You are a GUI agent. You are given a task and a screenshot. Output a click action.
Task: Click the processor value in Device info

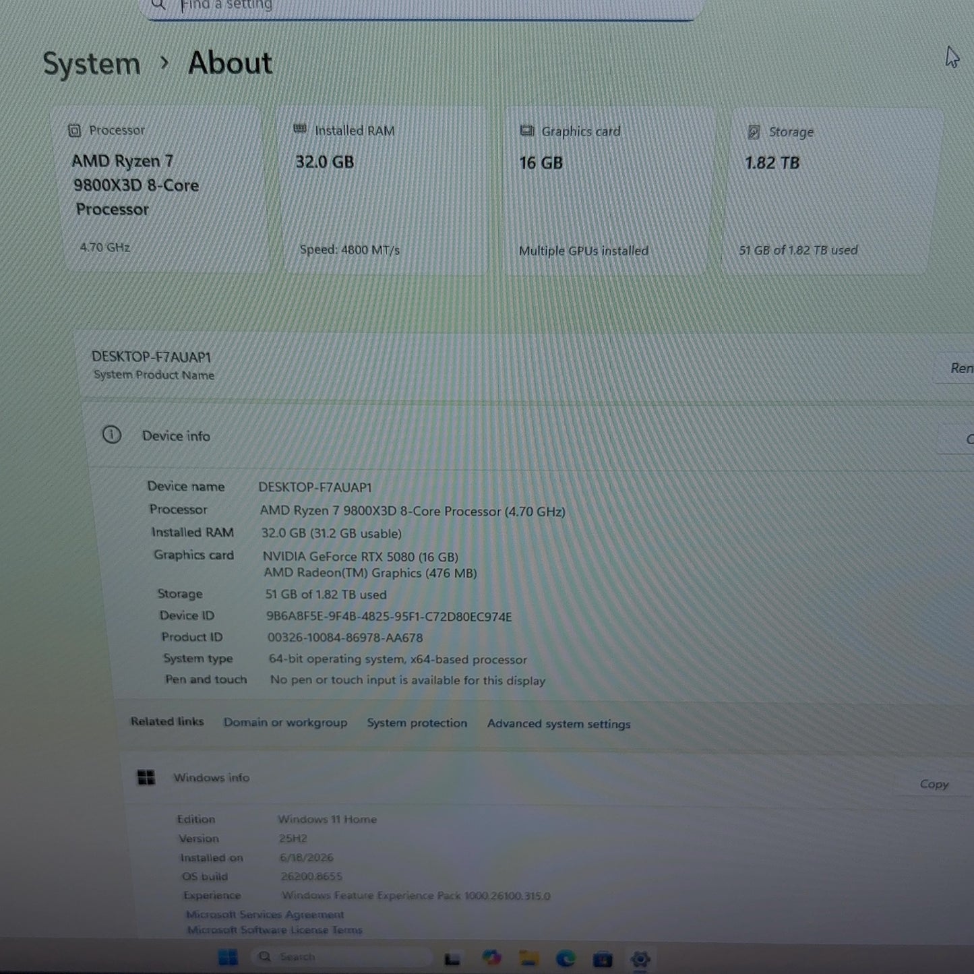[413, 511]
